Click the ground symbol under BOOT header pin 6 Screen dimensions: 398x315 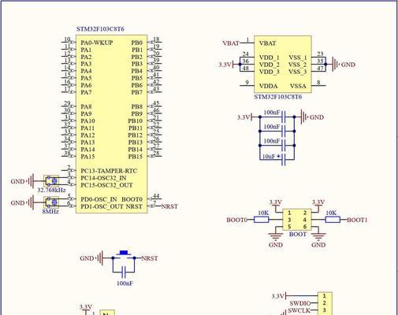coord(318,237)
